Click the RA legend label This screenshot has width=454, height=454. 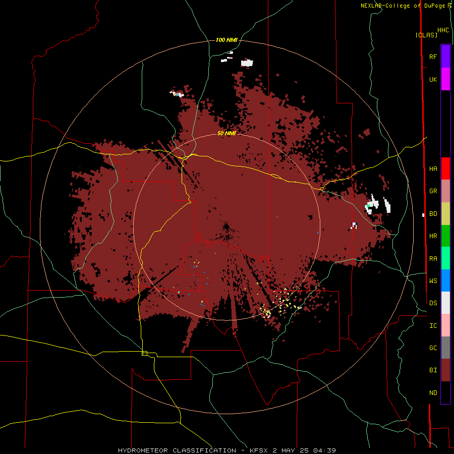pyautogui.click(x=433, y=259)
